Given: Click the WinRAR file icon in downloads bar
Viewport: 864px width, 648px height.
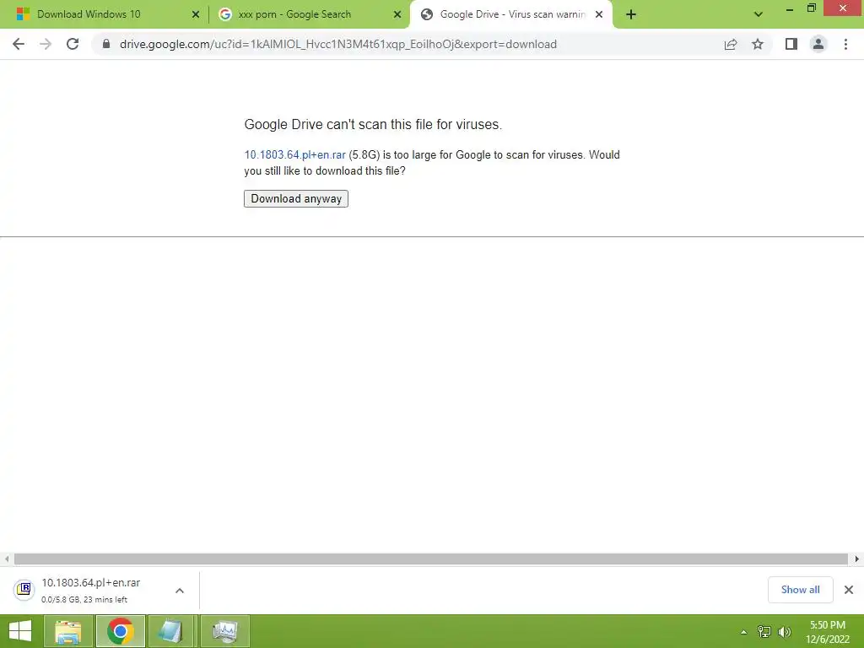Looking at the screenshot, I should tap(24, 590).
